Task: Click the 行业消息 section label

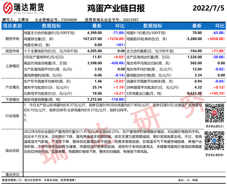Action: click(x=12, y=116)
